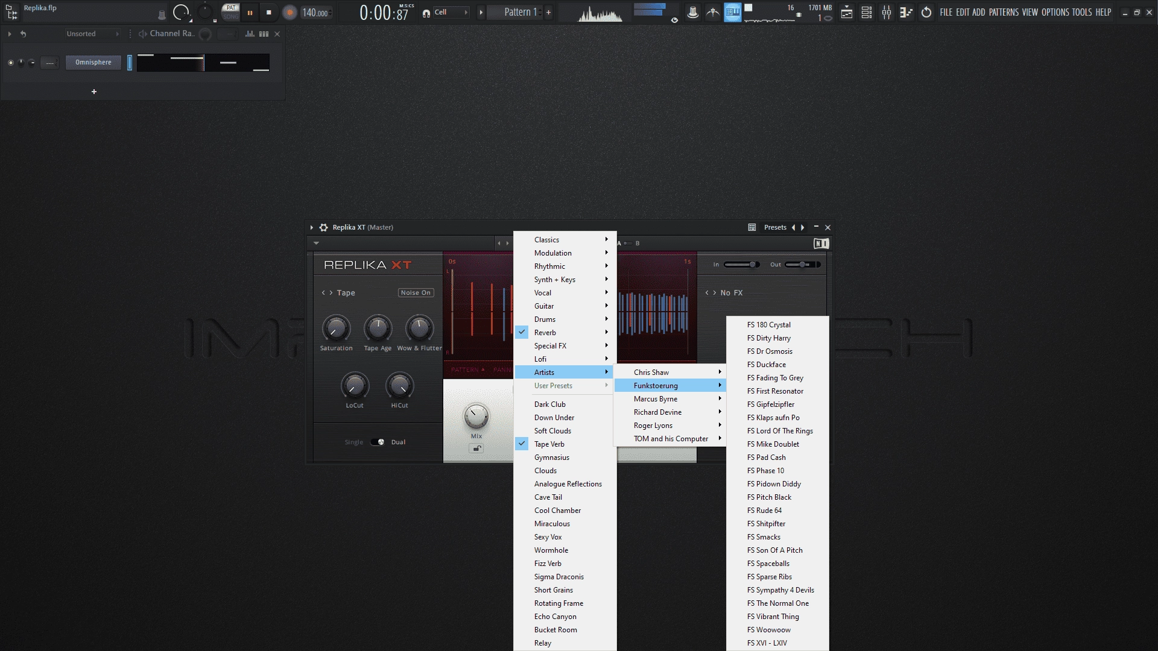The width and height of the screenshot is (1158, 651).
Task: Select the Omnisphere channel selector bar
Action: 130,62
